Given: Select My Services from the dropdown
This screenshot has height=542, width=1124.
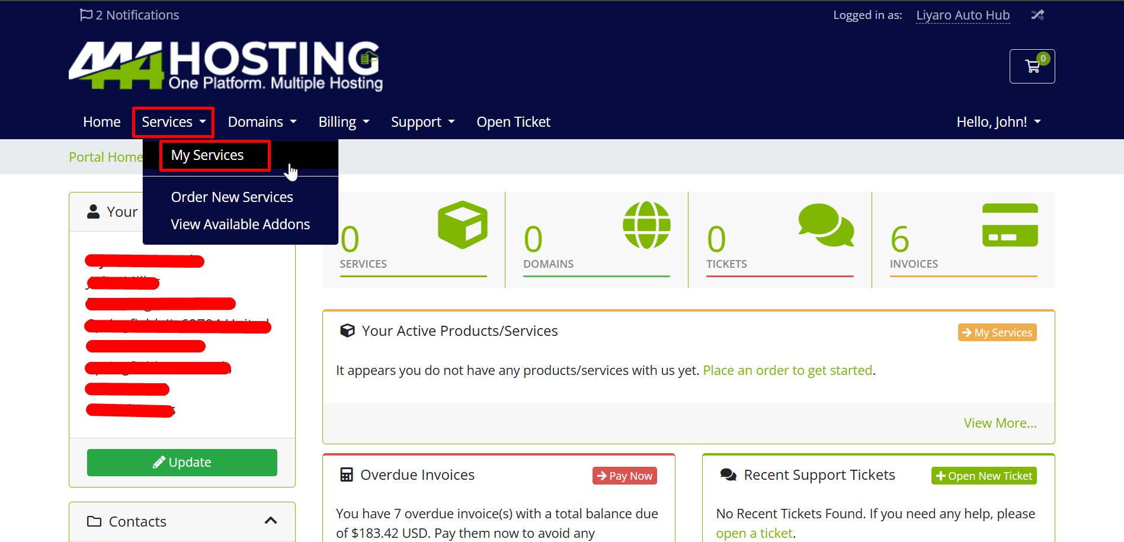Looking at the screenshot, I should pos(207,155).
